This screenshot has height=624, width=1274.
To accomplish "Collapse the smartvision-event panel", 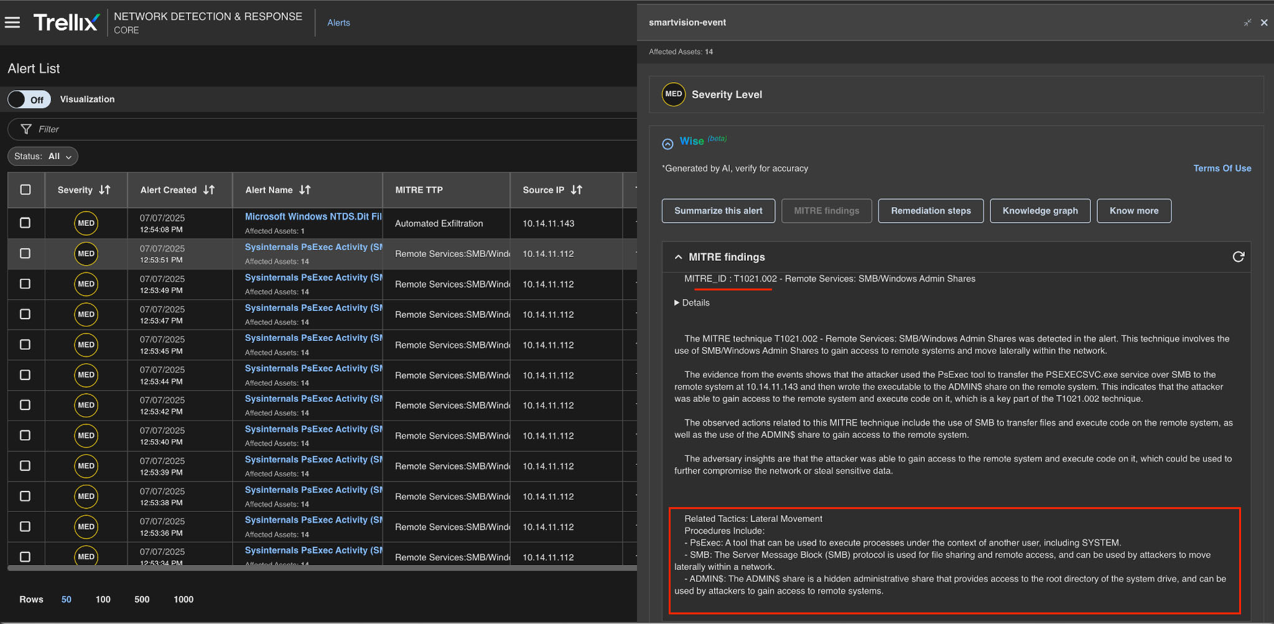I will click(1247, 22).
